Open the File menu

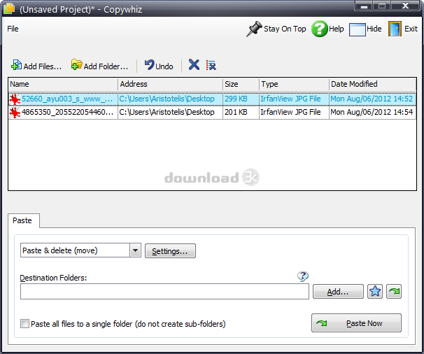[13, 29]
